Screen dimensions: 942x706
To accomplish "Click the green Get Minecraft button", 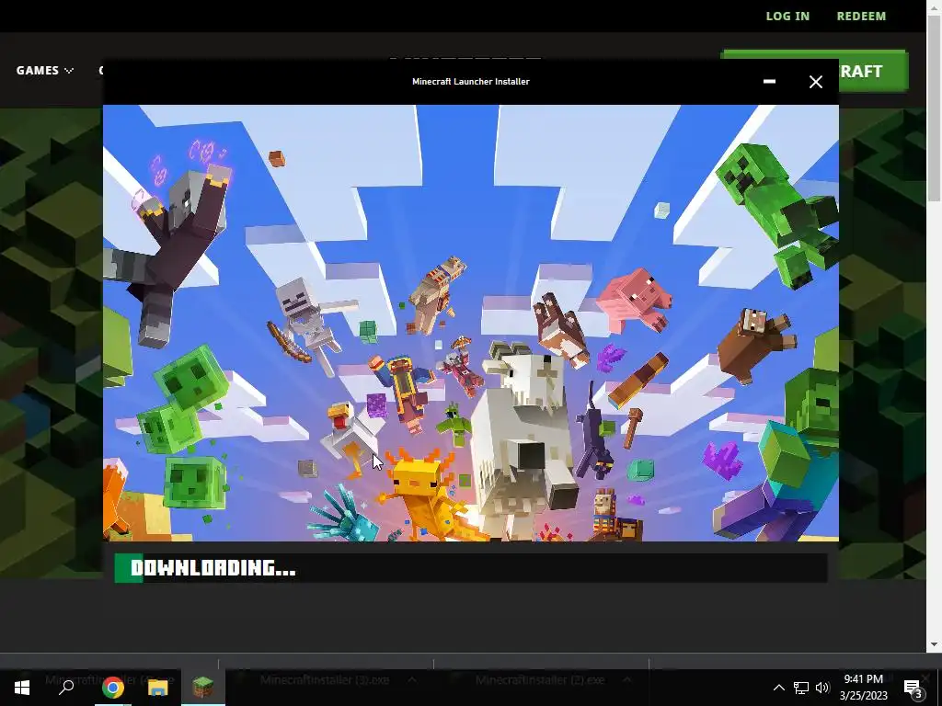I will tap(873, 72).
